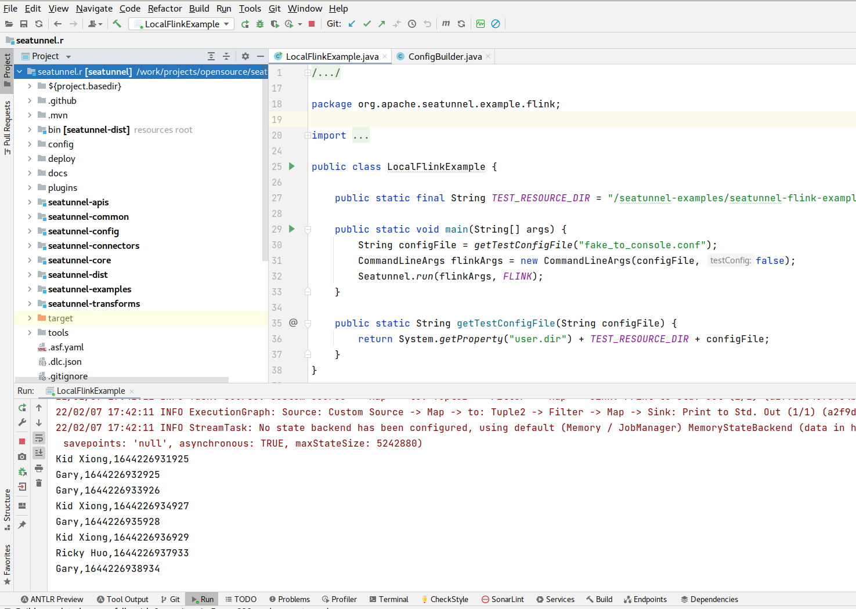Click the Build Project hammer icon

[117, 24]
